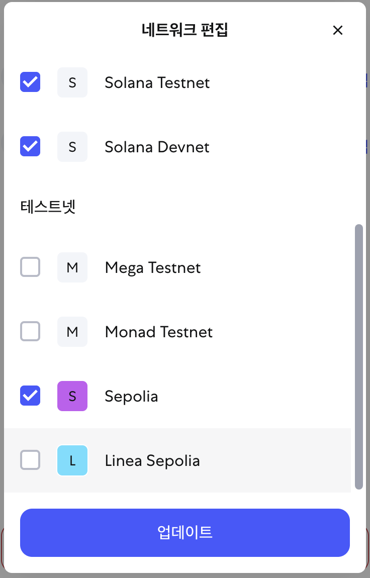370x578 pixels.
Task: Click the purple Sepolia S icon
Action: tap(72, 396)
